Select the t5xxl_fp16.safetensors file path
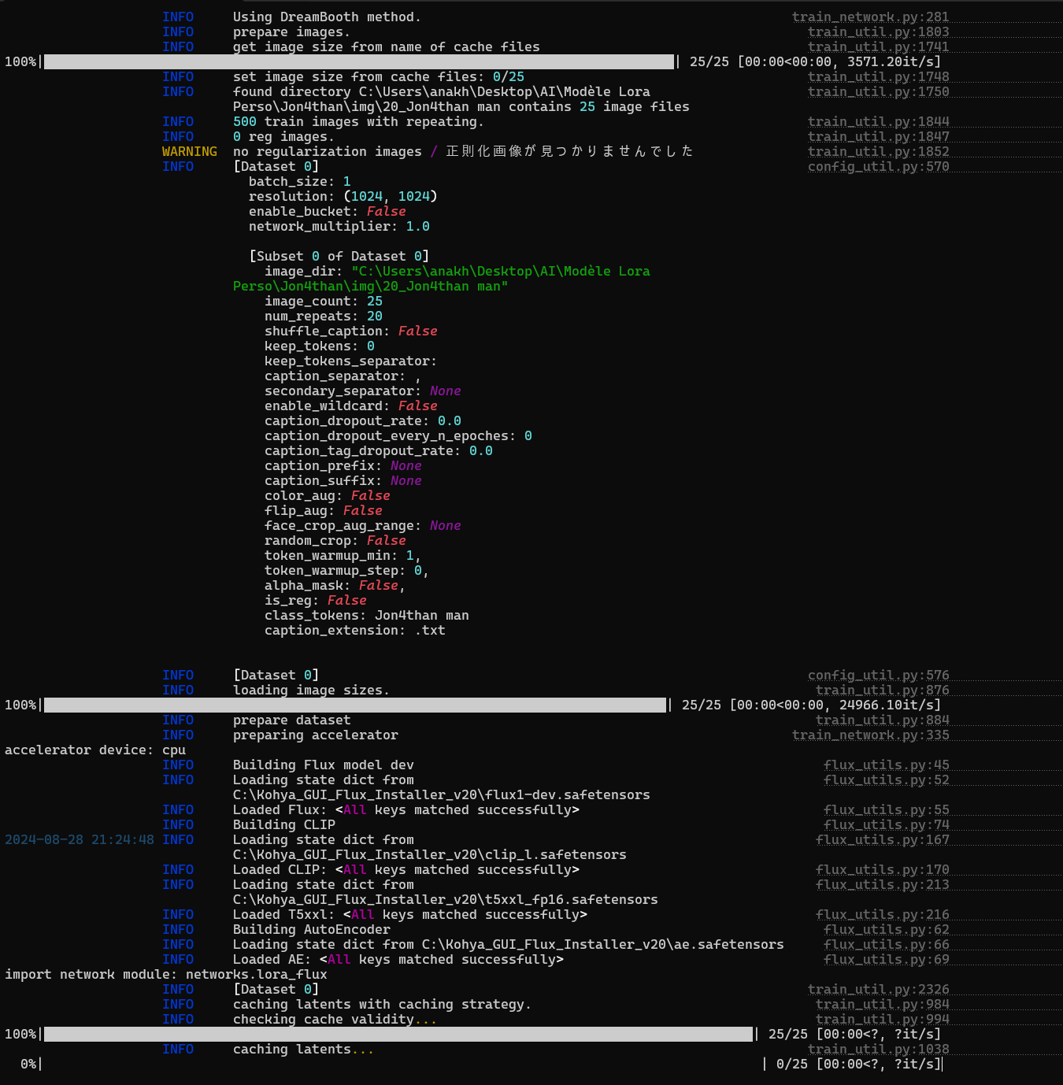Image resolution: width=1063 pixels, height=1085 pixels. point(446,899)
